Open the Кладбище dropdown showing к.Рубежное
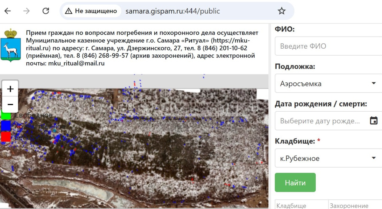The width and height of the screenshot is (382, 209). (328, 158)
